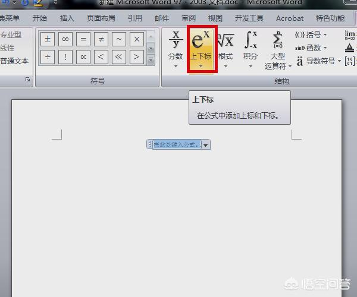Switch to the 特色功能 tab
Viewport: 357px width, 297px height.
[330, 18]
